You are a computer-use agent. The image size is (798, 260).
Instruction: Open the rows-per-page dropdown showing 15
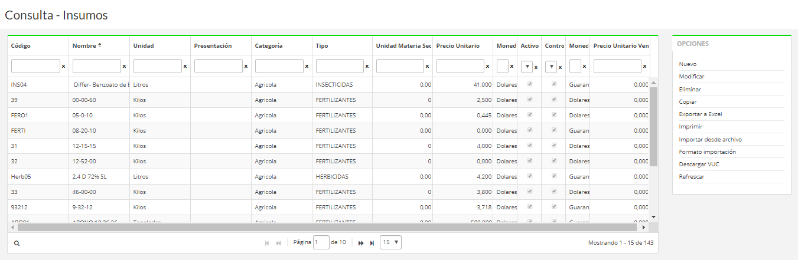[x=390, y=242]
